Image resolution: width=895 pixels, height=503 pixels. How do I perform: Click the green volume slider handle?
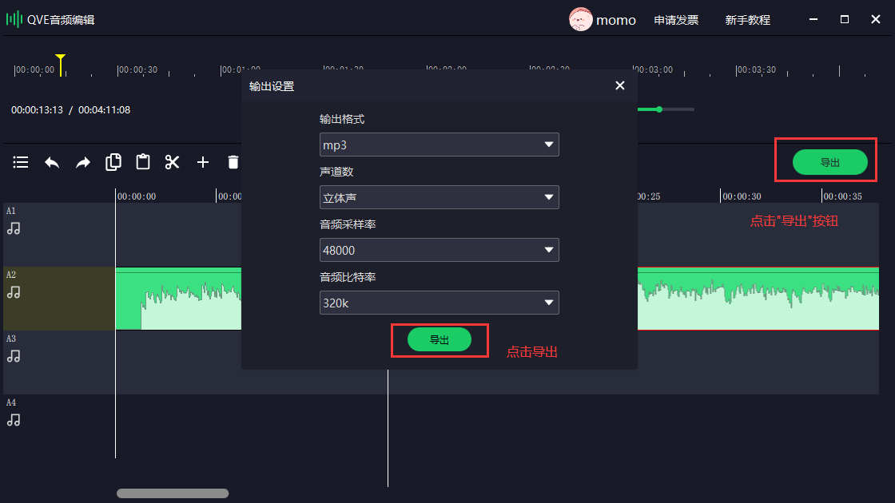click(x=659, y=109)
